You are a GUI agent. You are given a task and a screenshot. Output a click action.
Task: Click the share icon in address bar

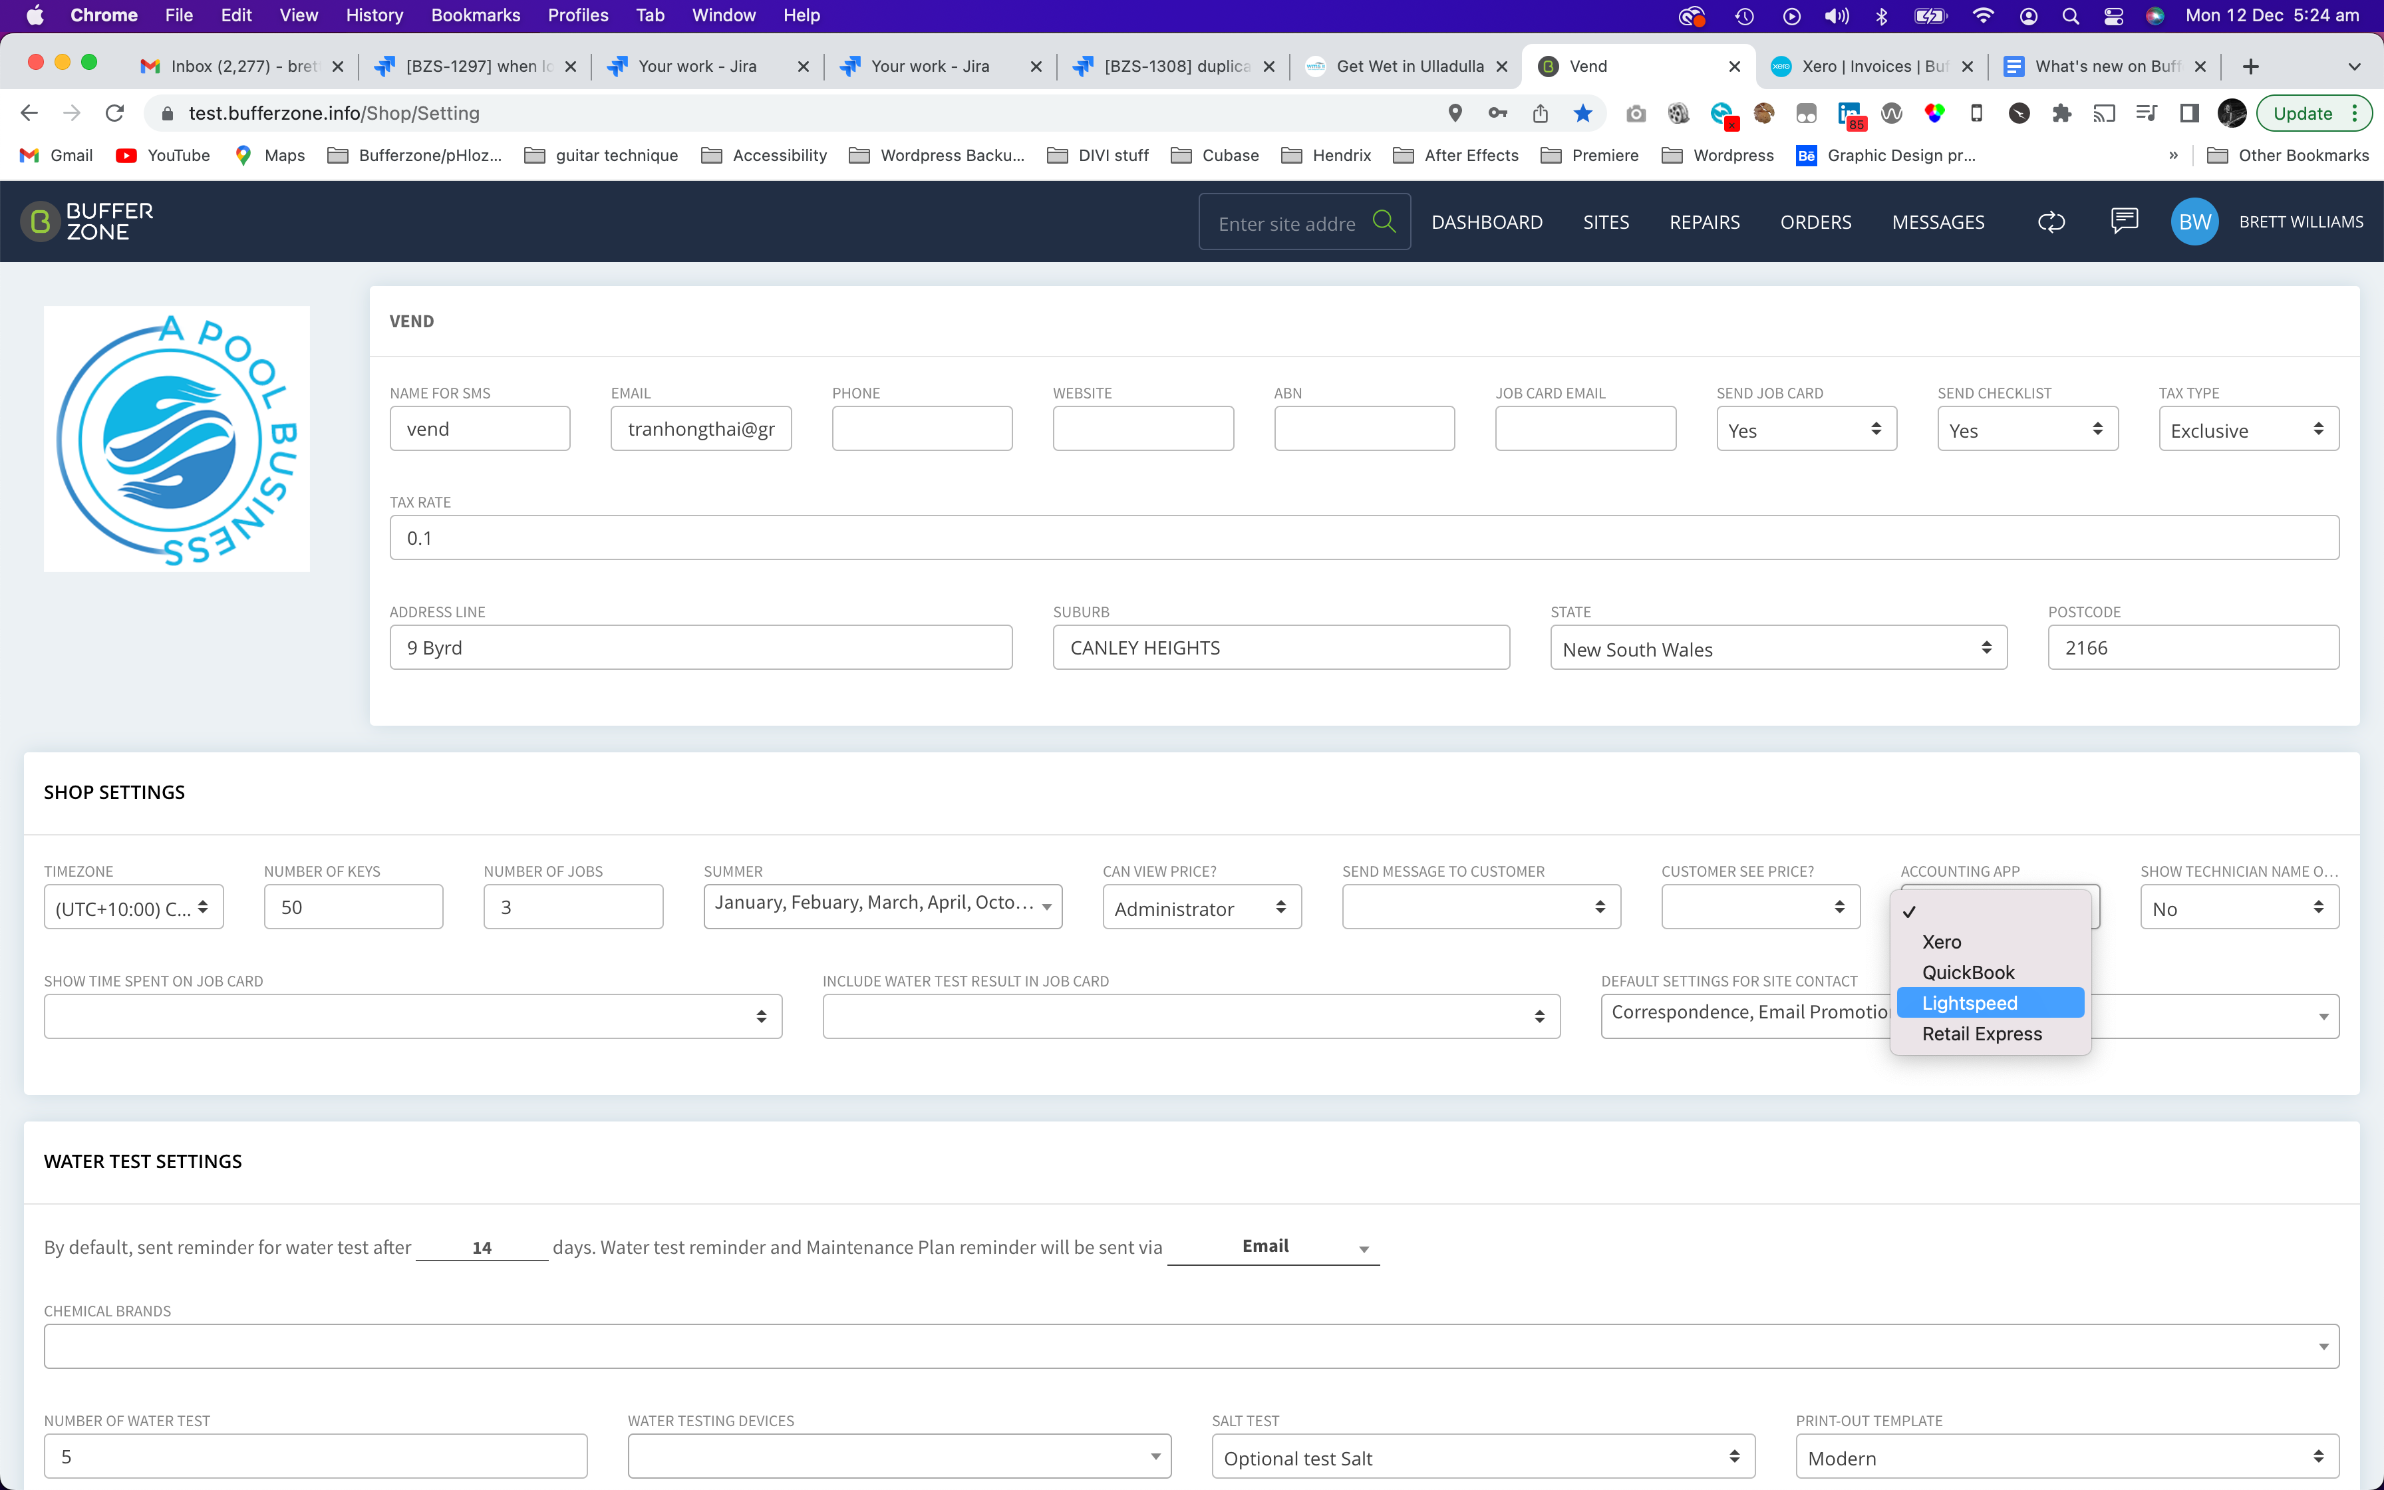click(1540, 113)
